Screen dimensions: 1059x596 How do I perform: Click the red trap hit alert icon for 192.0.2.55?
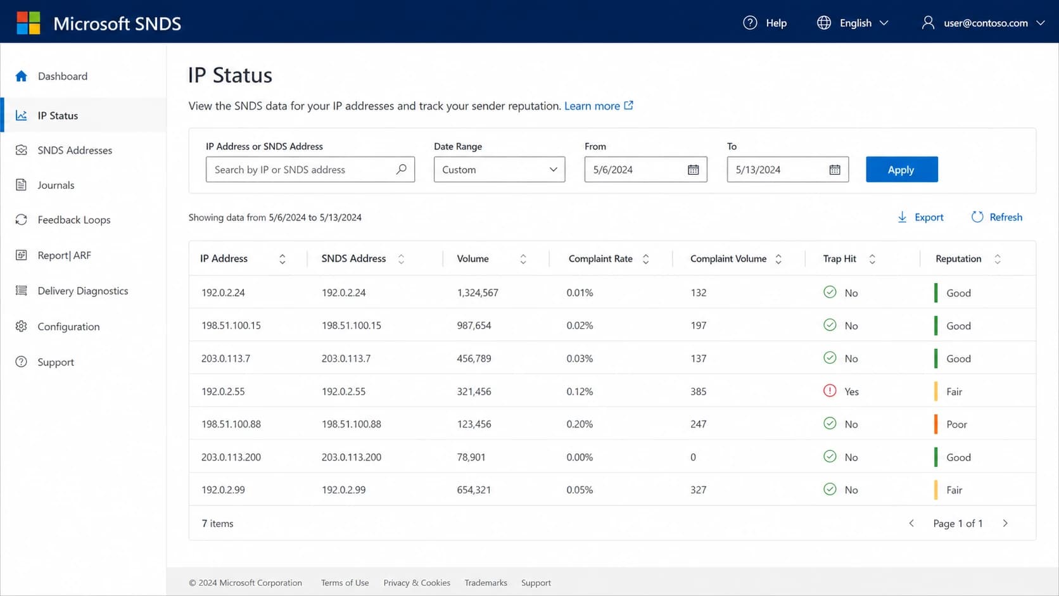pos(830,391)
